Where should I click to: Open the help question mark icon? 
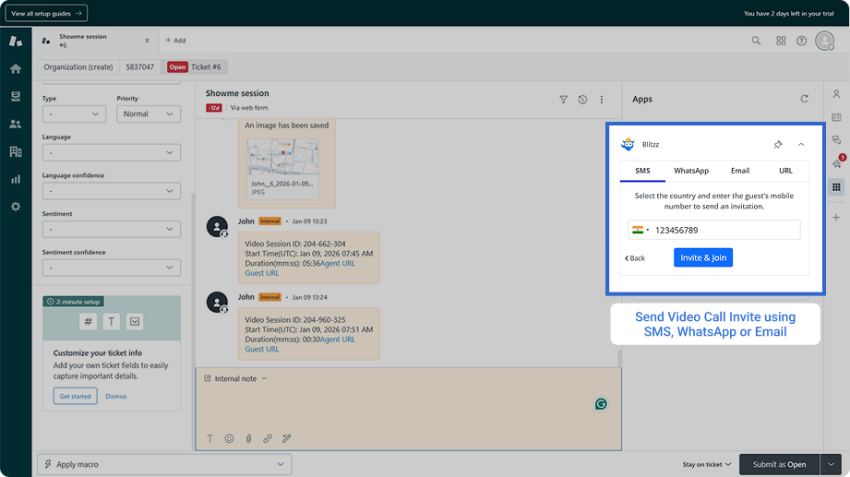(801, 41)
